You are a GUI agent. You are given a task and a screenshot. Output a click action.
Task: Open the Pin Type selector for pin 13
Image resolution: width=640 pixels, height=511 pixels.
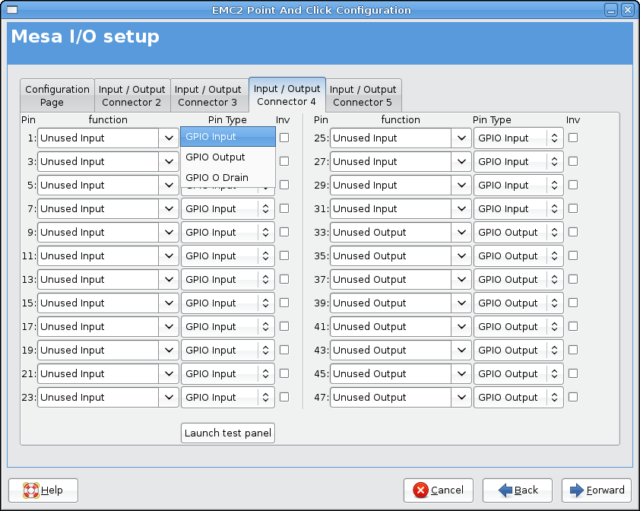228,279
